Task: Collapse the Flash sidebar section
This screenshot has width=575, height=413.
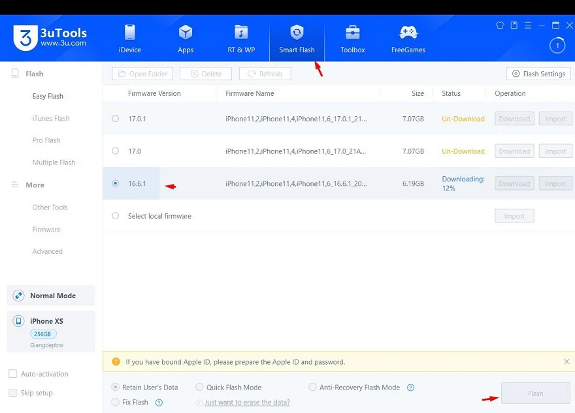Action: [34, 74]
